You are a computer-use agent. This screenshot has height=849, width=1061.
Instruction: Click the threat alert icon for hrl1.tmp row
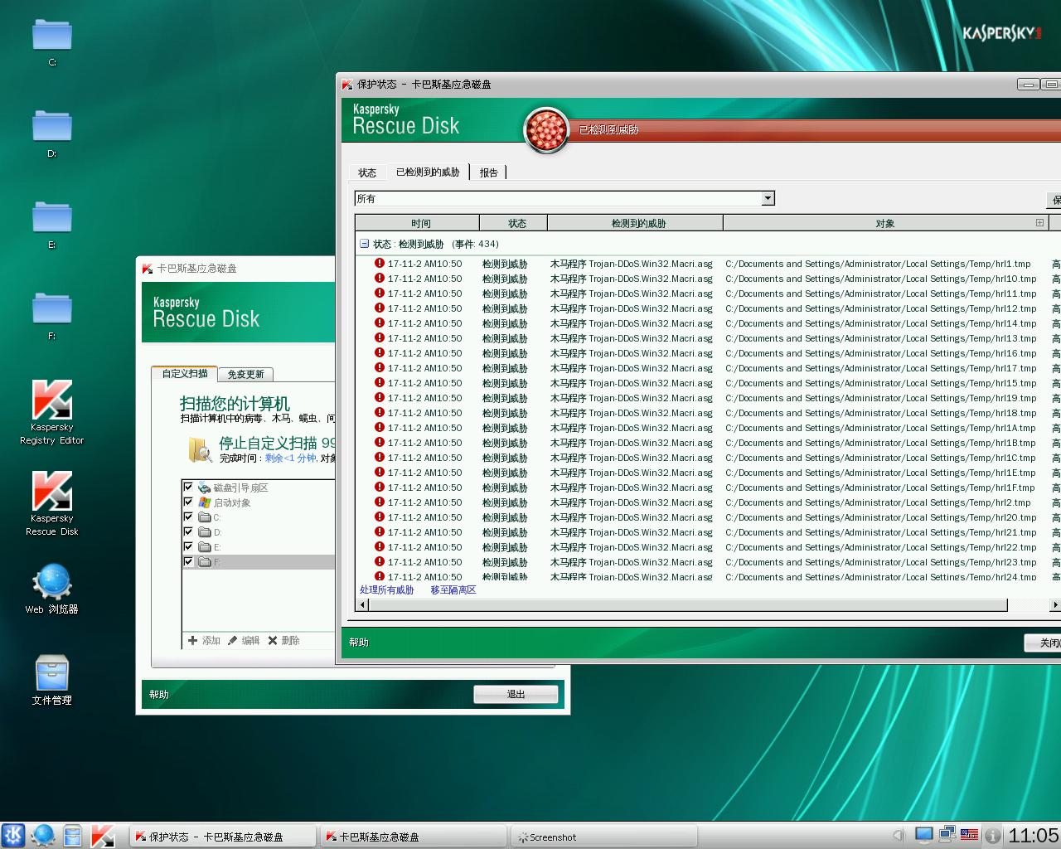(380, 264)
